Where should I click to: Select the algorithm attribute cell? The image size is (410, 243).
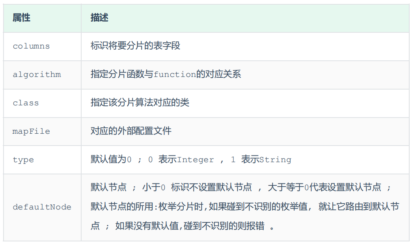coord(37,75)
